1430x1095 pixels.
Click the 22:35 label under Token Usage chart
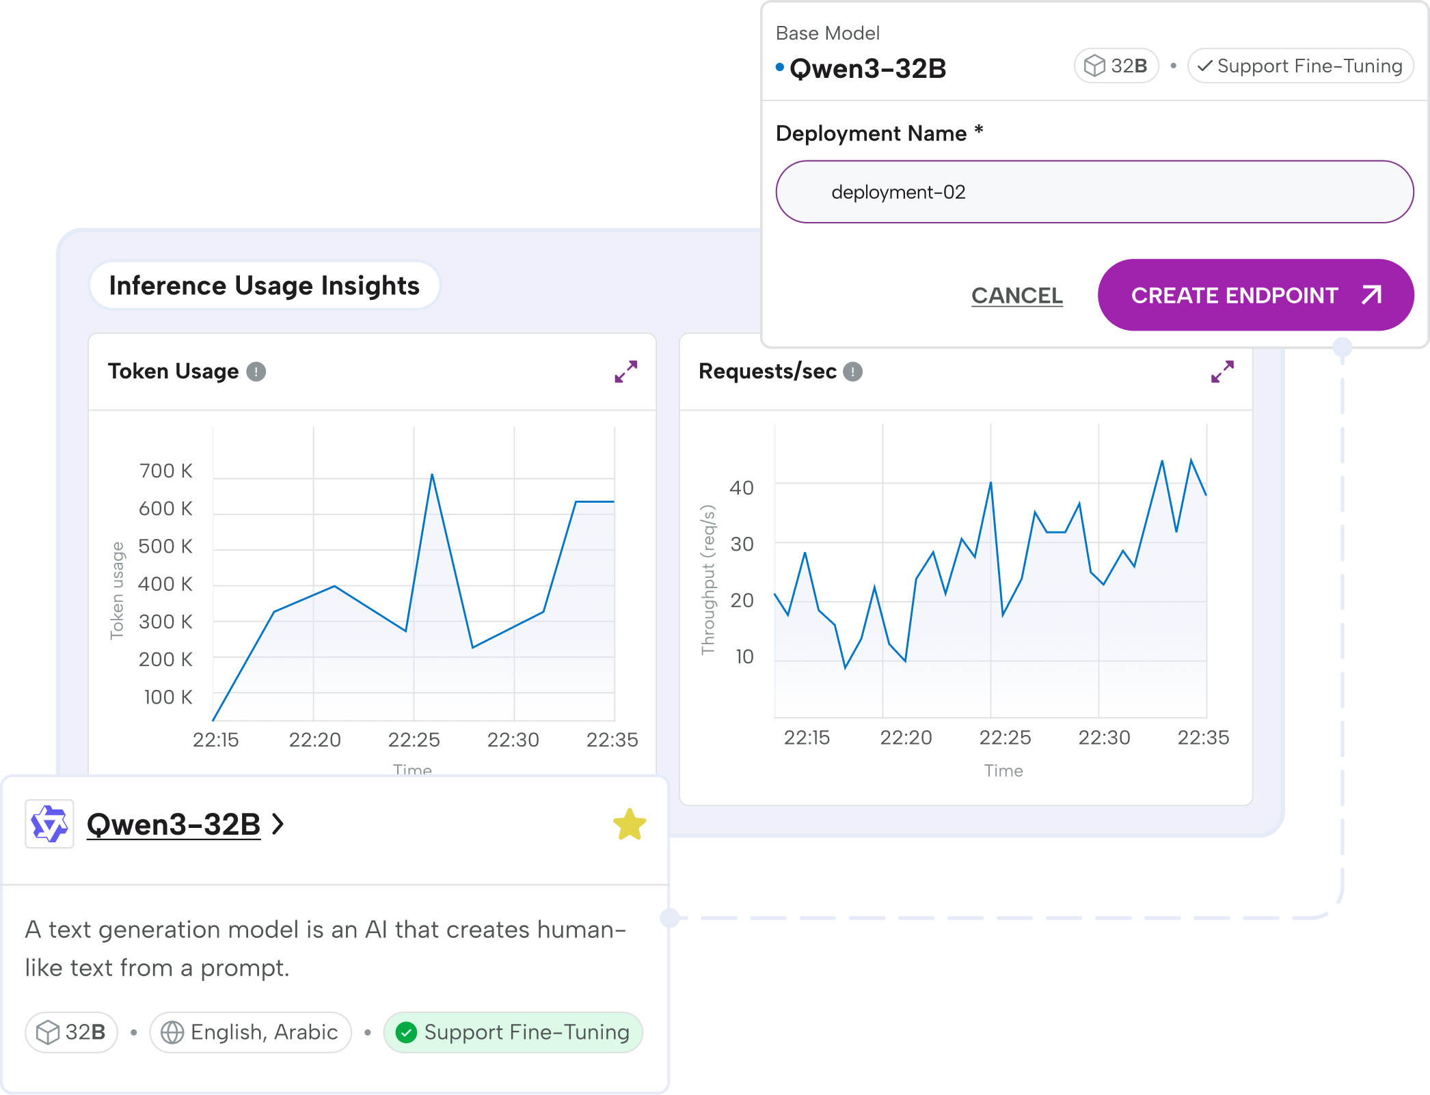[x=612, y=740]
